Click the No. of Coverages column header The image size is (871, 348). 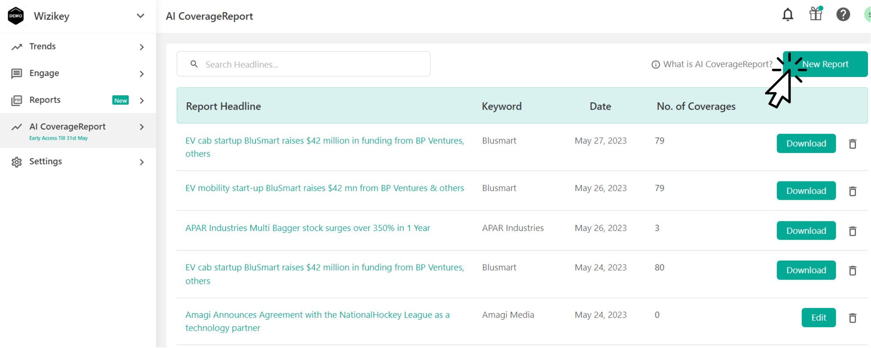click(696, 106)
